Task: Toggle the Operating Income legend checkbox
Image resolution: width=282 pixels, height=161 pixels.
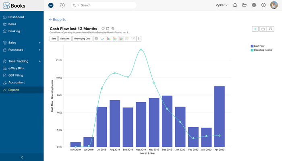Action: [252, 50]
